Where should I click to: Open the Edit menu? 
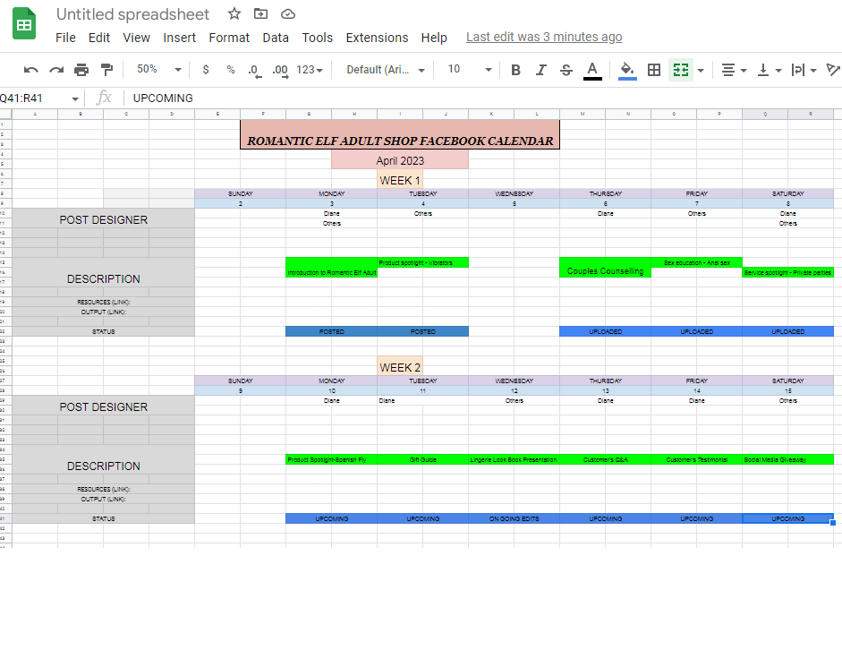(x=99, y=38)
